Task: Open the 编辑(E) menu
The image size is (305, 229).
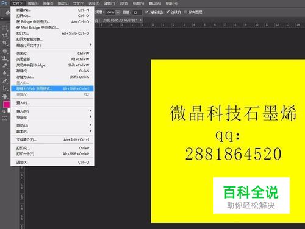Action: click(x=33, y=4)
